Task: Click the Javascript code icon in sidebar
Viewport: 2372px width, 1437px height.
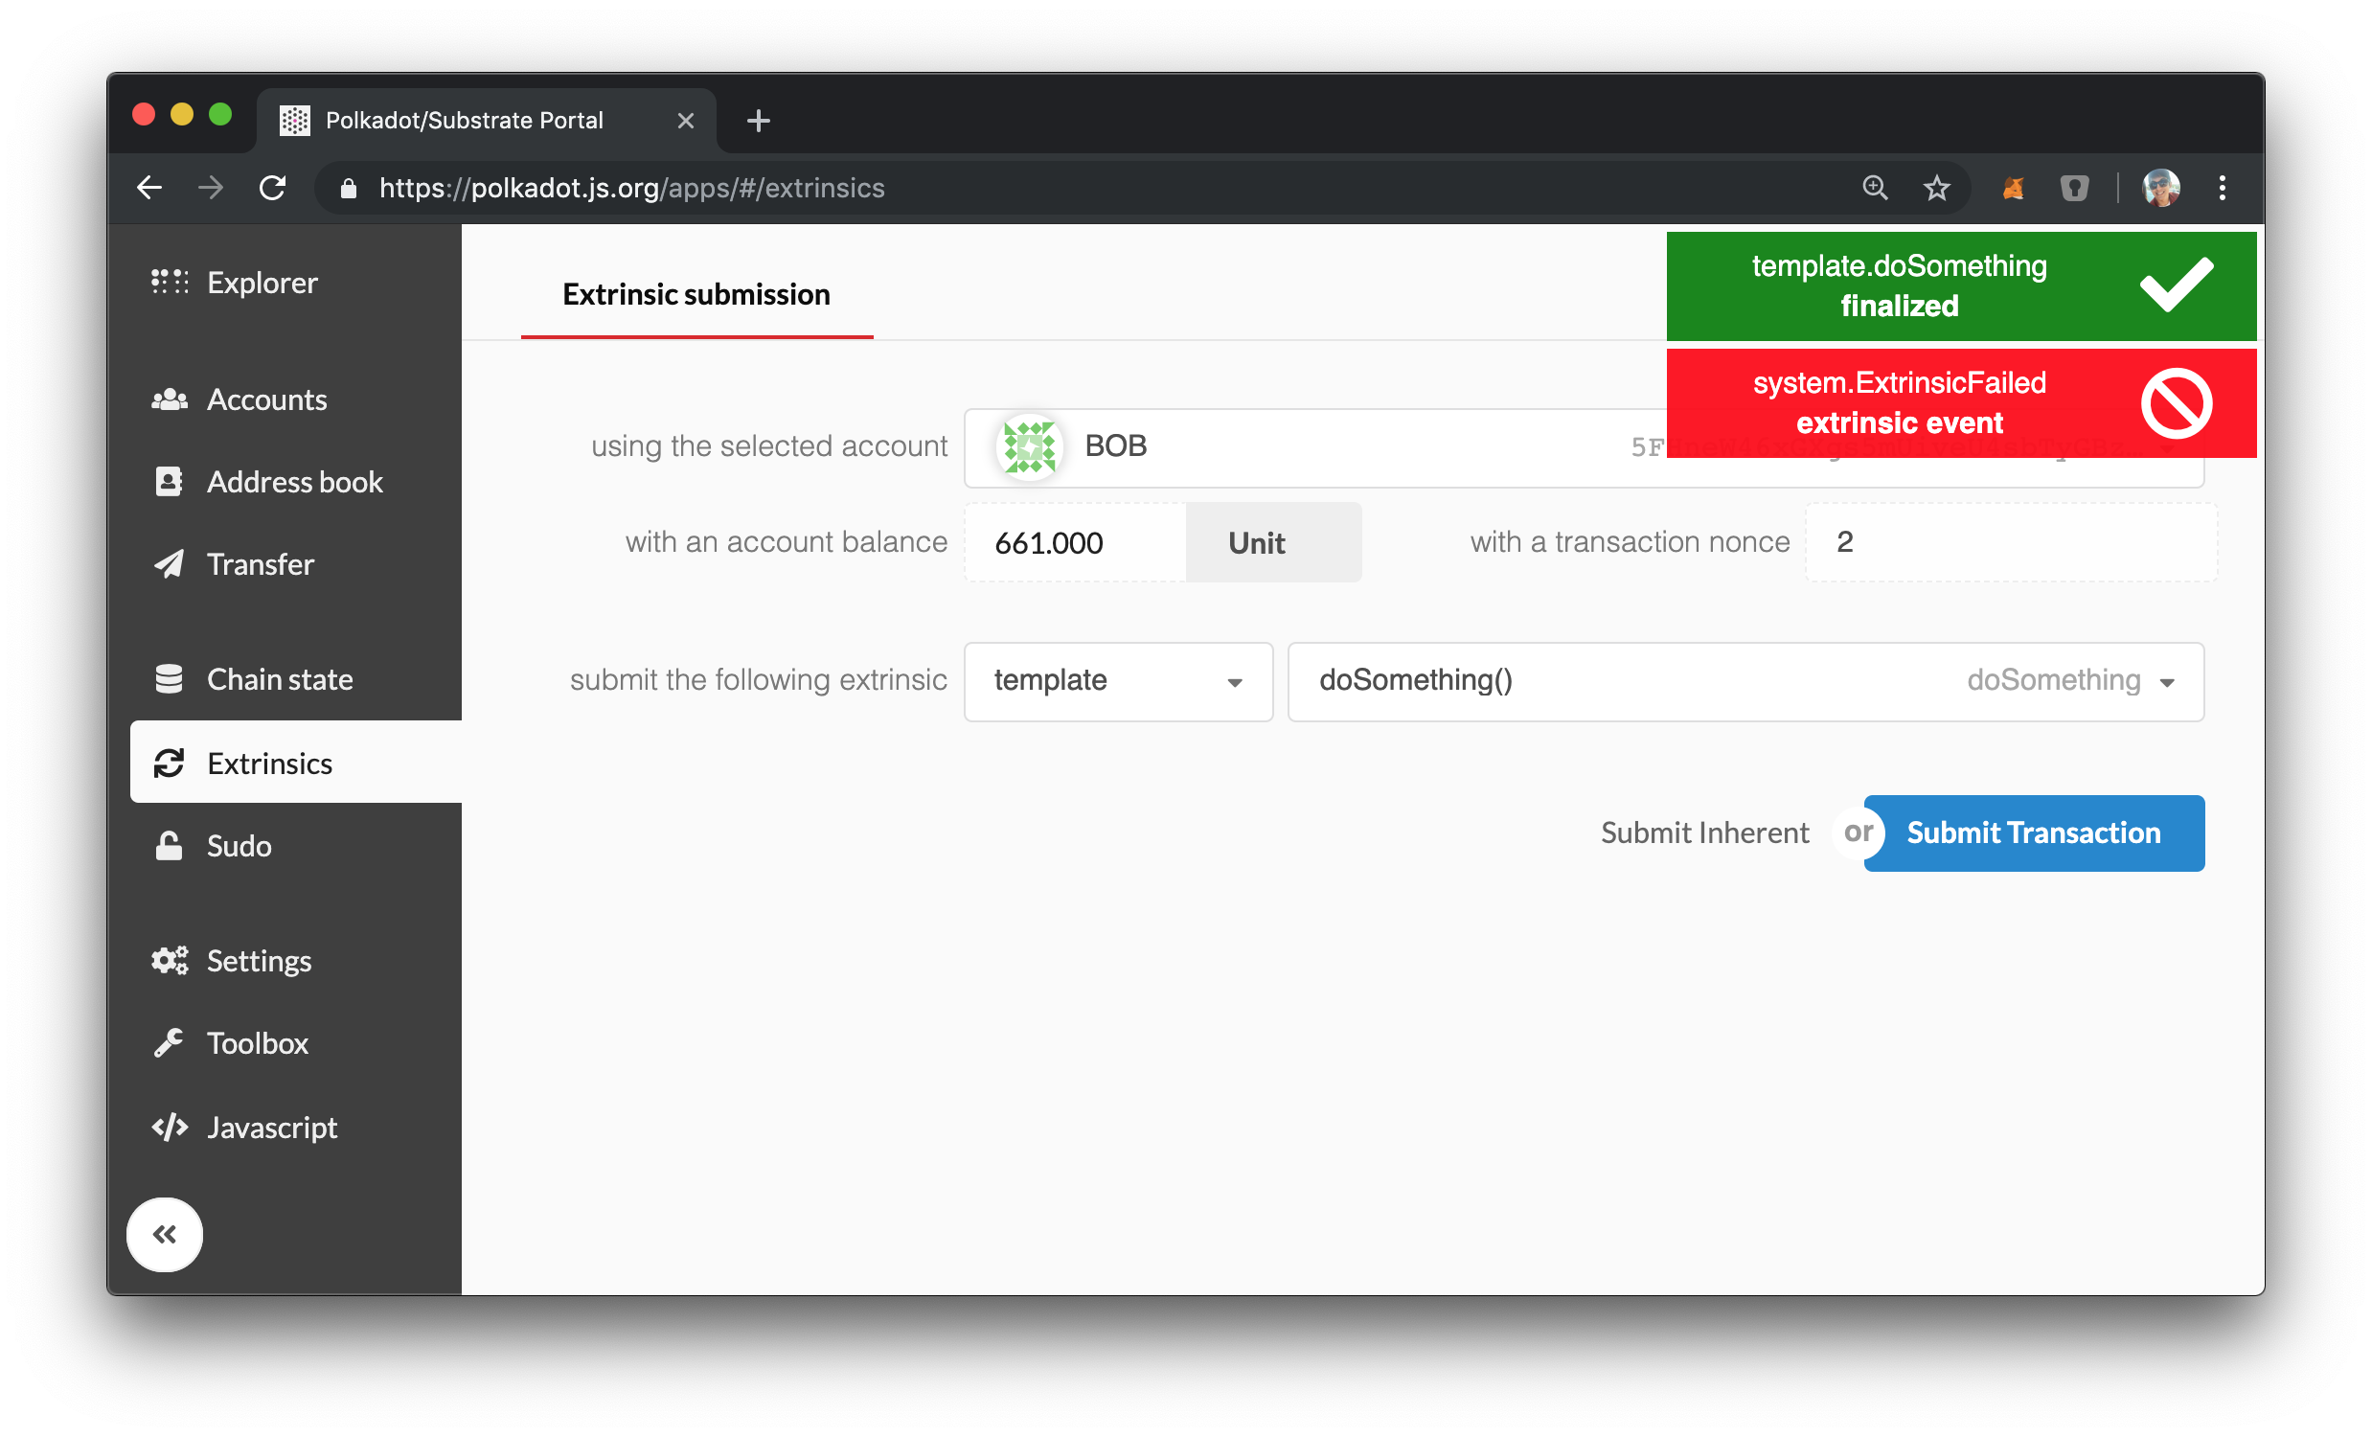Action: coord(170,1126)
